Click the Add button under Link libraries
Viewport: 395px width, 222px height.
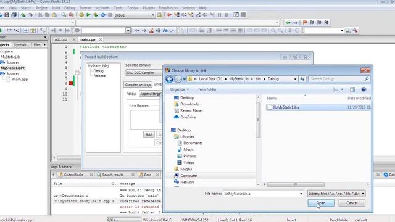tap(149, 134)
